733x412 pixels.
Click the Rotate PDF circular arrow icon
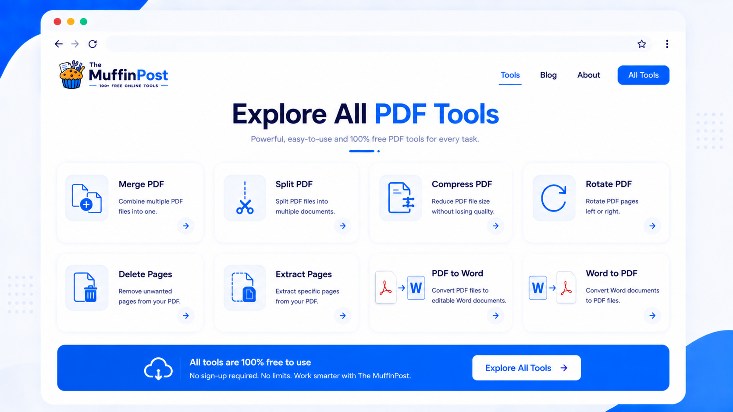click(x=554, y=198)
